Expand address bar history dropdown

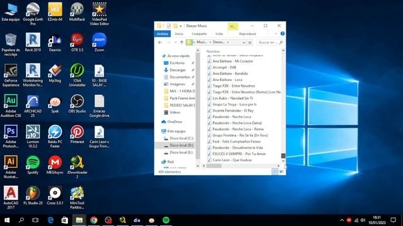click(244, 42)
